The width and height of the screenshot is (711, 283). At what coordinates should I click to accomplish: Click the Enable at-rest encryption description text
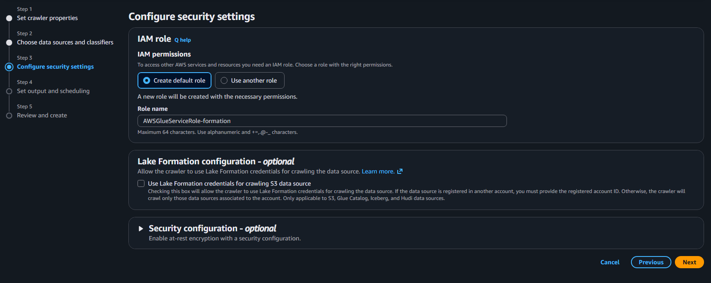point(225,238)
